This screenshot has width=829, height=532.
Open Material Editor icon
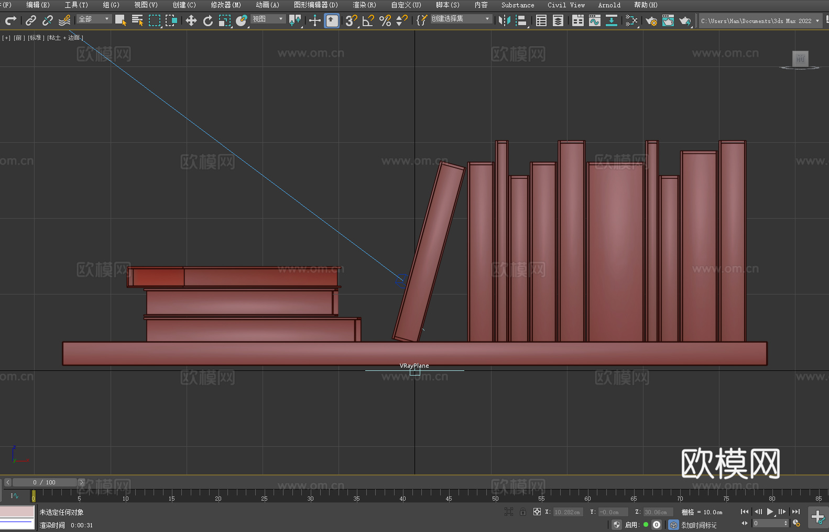(631, 20)
